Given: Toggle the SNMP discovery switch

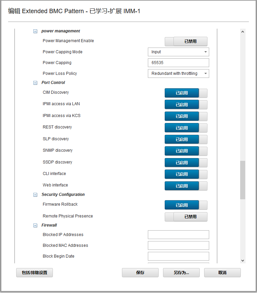Looking at the screenshot, I should click(x=186, y=151).
